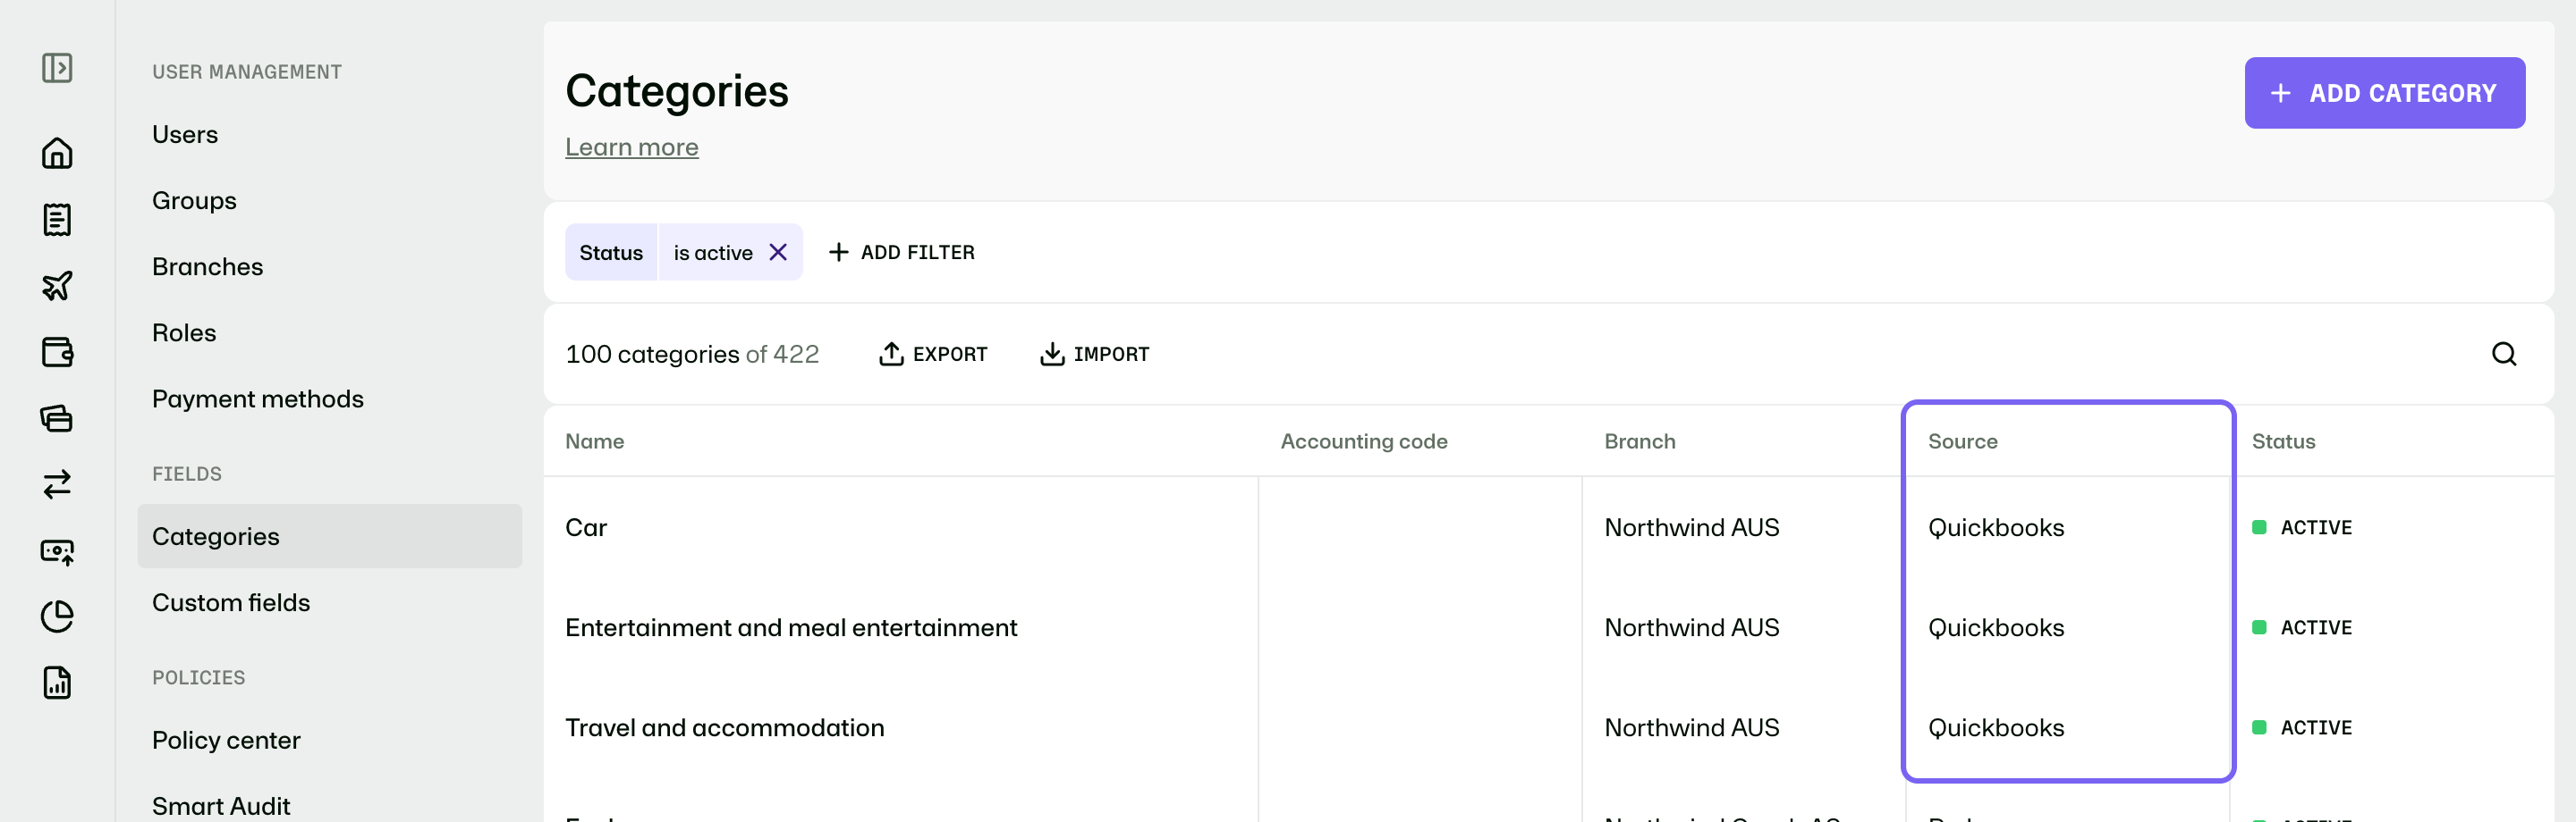Open Custom fields settings

231,602
